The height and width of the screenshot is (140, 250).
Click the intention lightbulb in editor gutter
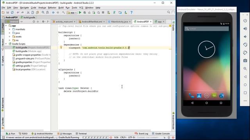tap(61, 47)
